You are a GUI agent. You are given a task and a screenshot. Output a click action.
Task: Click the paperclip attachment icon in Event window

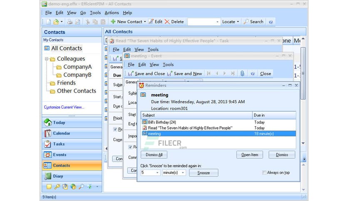pyautogui.click(x=242, y=74)
